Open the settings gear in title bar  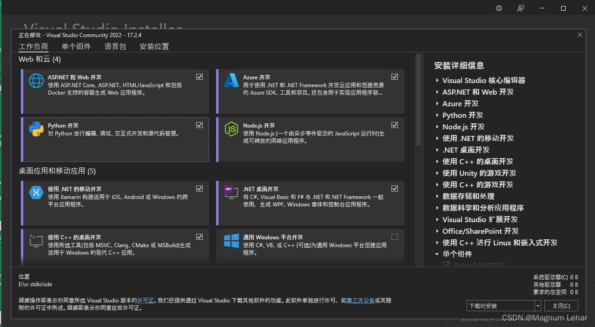click(499, 8)
